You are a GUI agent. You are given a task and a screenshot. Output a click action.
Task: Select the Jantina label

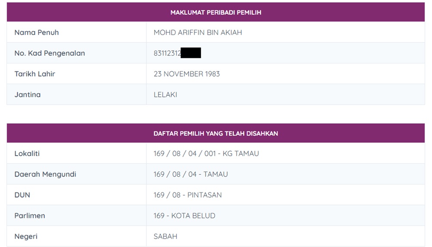click(27, 95)
